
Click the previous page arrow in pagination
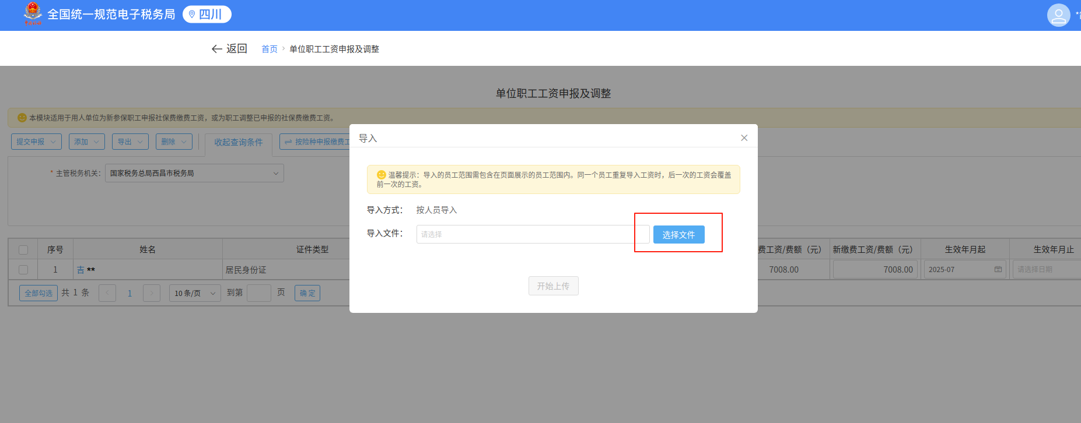tap(107, 293)
